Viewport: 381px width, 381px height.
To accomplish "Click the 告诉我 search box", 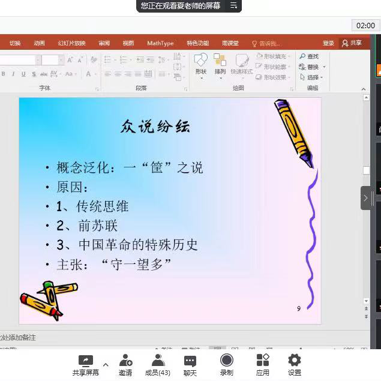I will coord(266,43).
